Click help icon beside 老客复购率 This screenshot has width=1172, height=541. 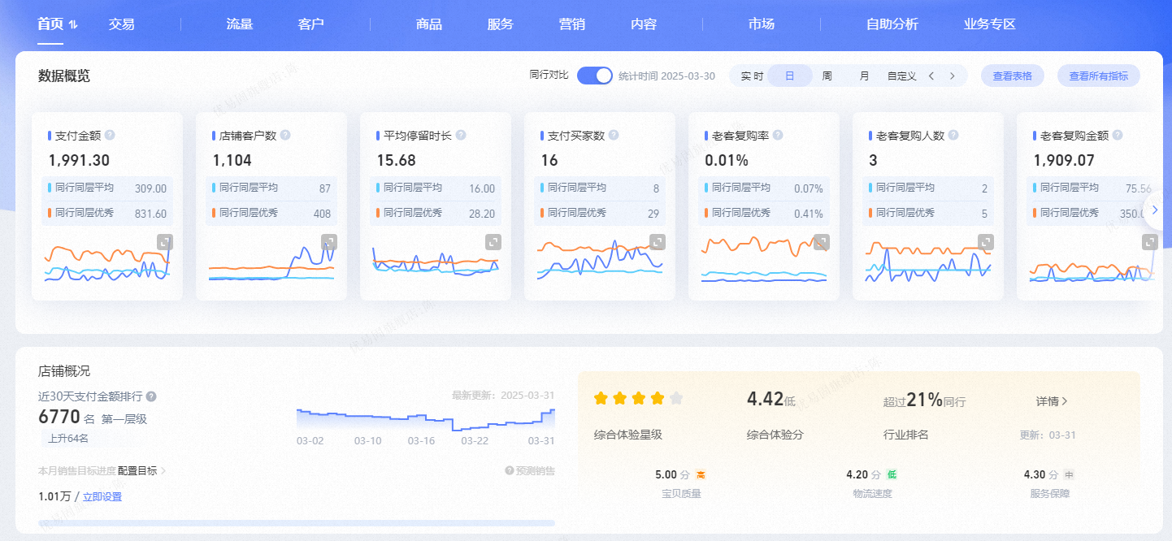[778, 136]
